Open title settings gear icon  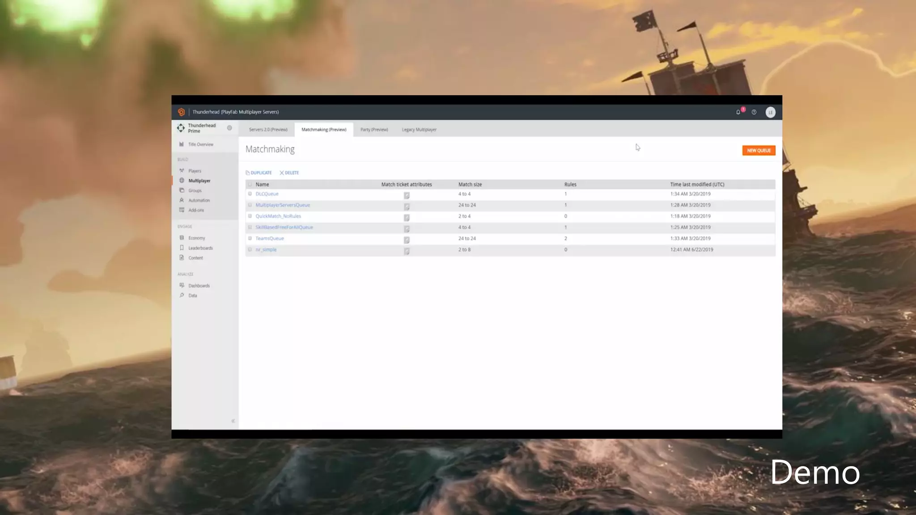click(229, 128)
